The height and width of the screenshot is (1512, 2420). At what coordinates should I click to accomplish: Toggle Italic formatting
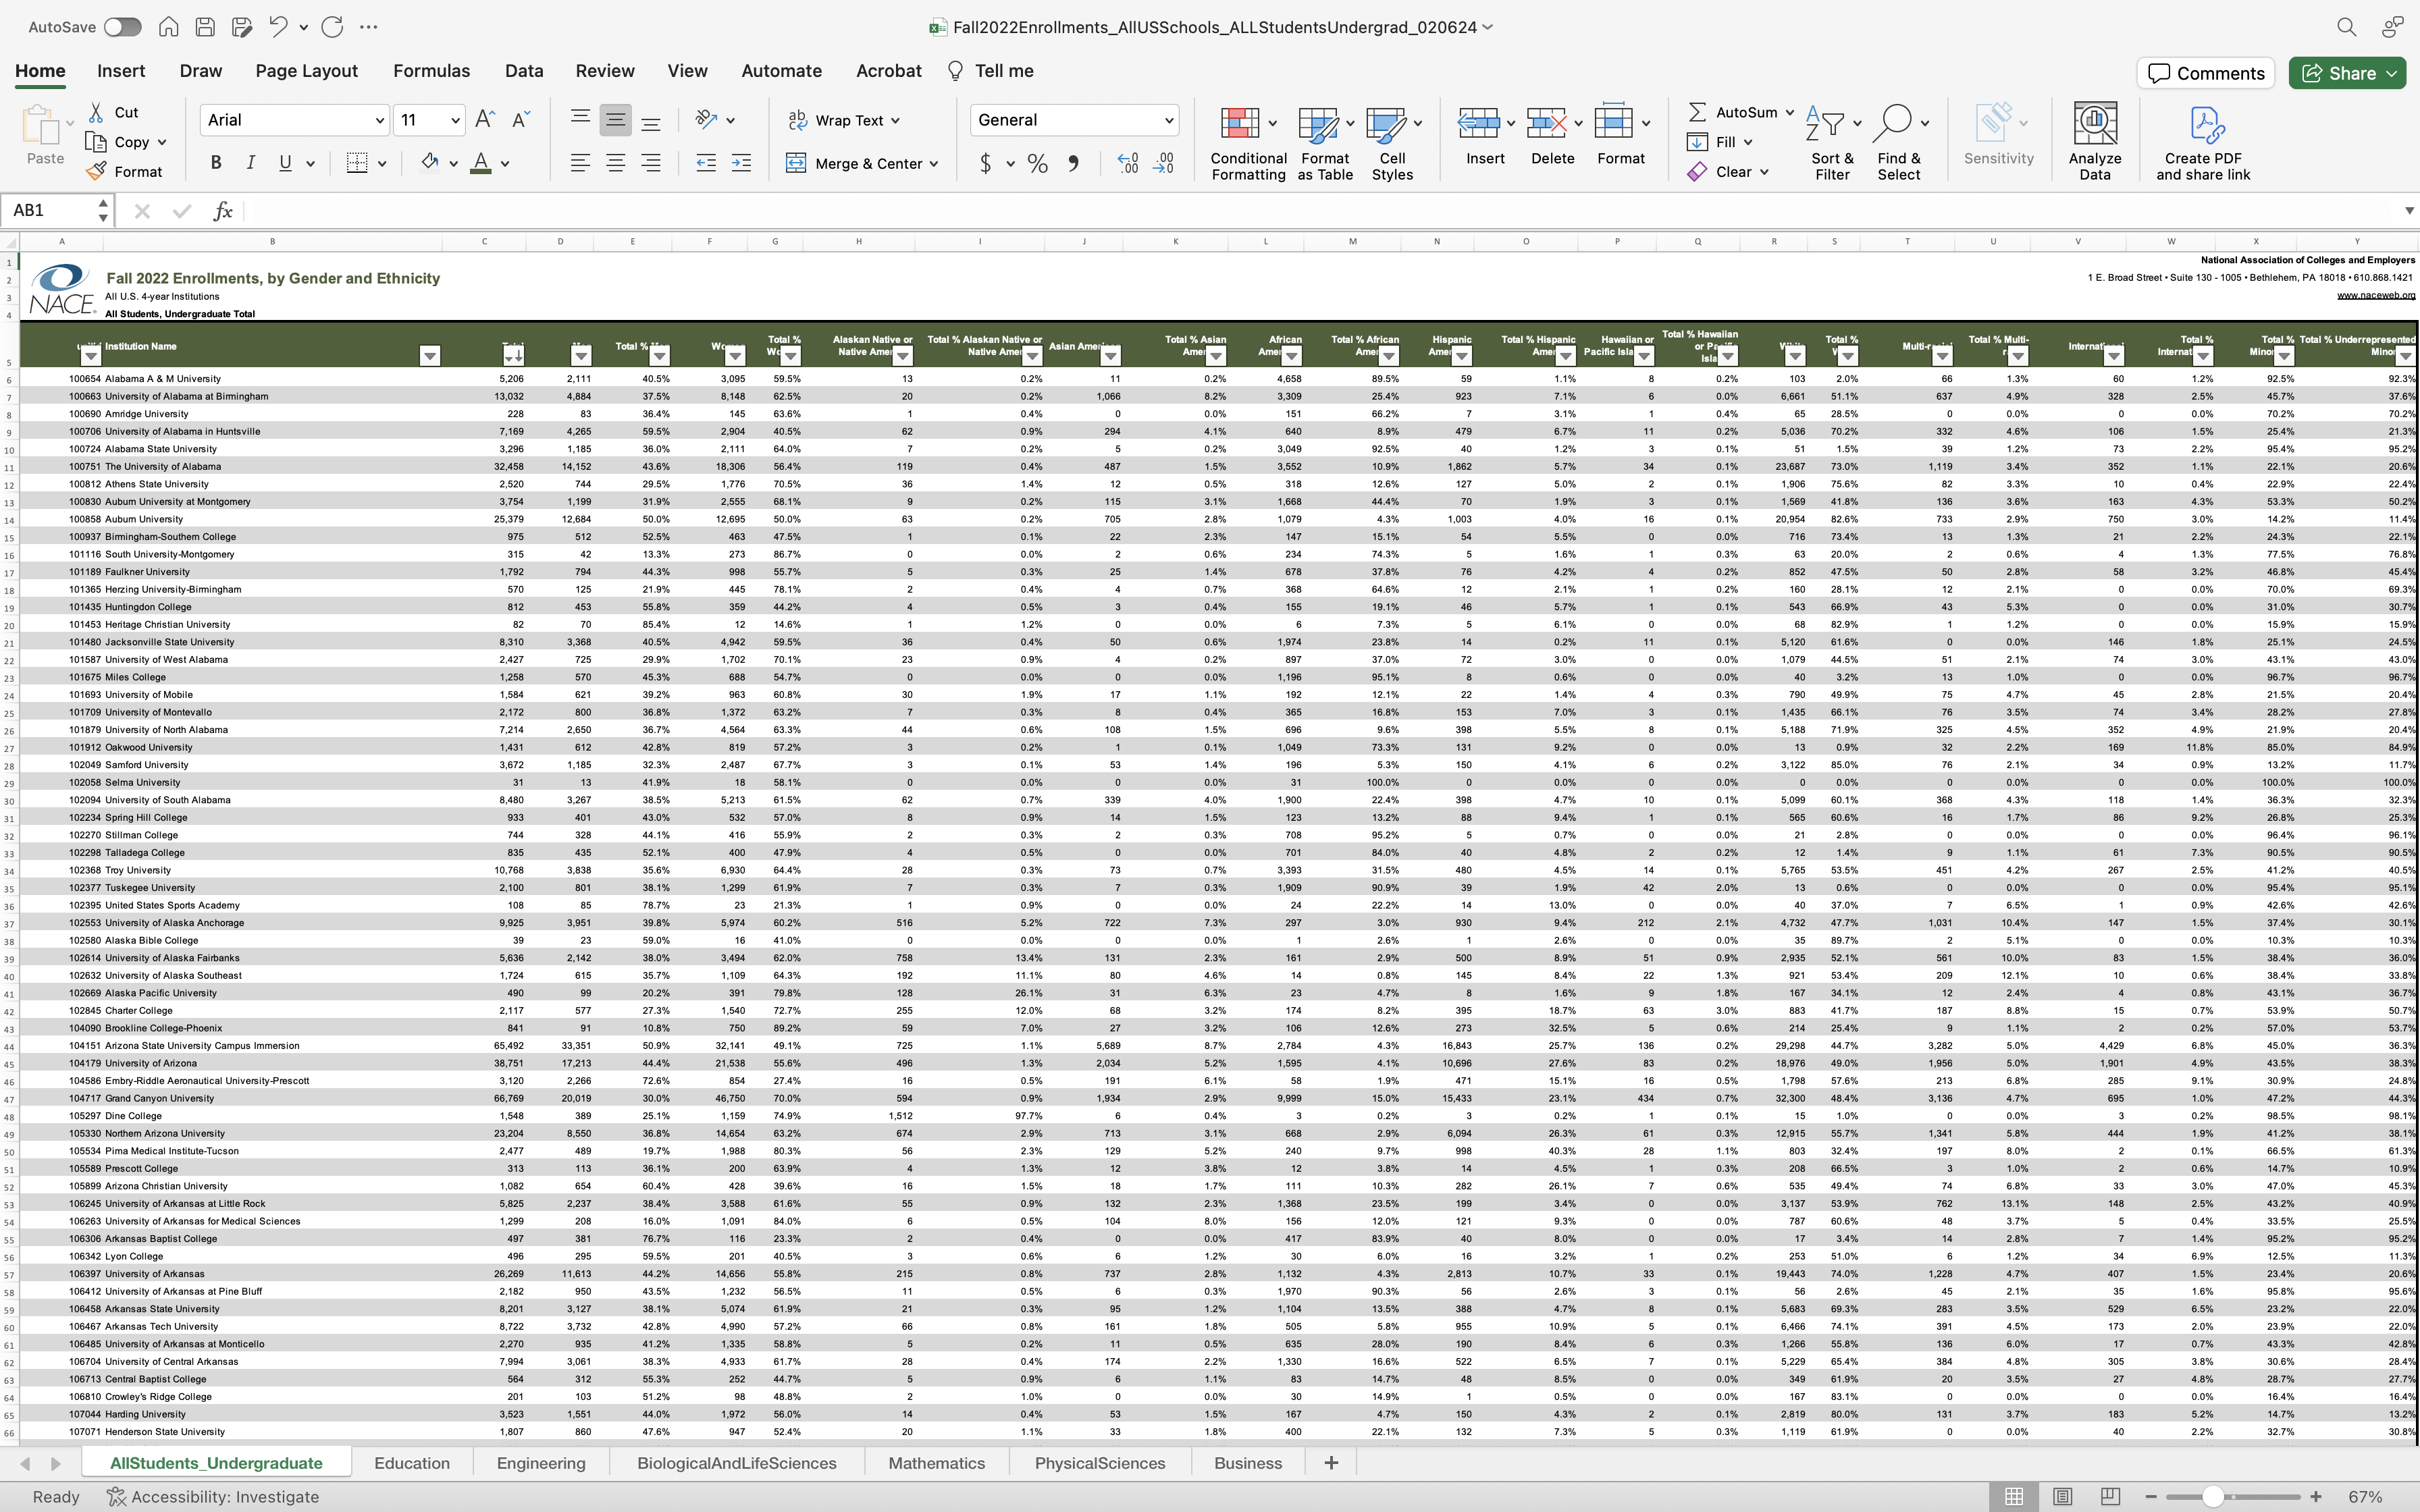pyautogui.click(x=250, y=163)
